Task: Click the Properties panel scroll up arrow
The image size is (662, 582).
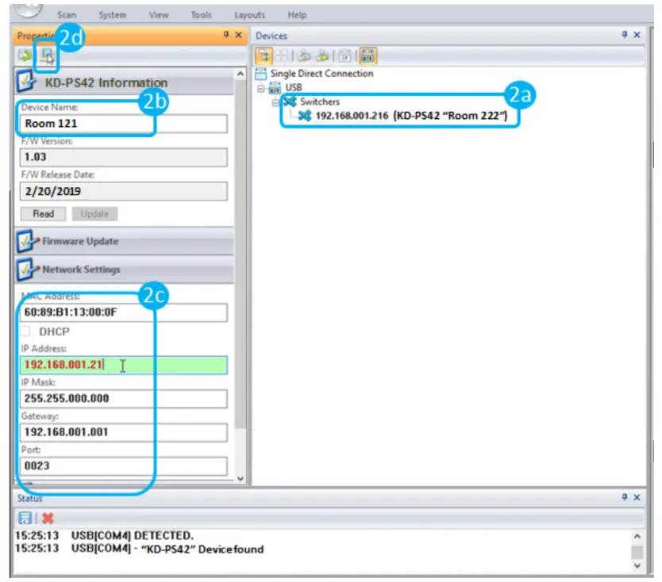Action: click(x=241, y=75)
